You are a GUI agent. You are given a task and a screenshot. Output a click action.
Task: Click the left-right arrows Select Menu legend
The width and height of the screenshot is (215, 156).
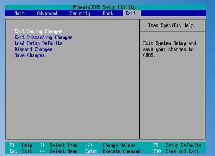59,151
